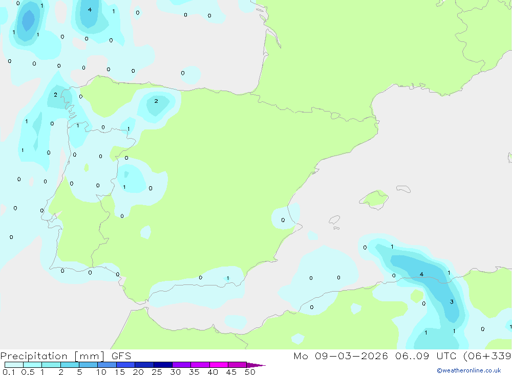Click the purple above-50 legend arrow tip
The height and width of the screenshot is (375, 512).
point(256,365)
